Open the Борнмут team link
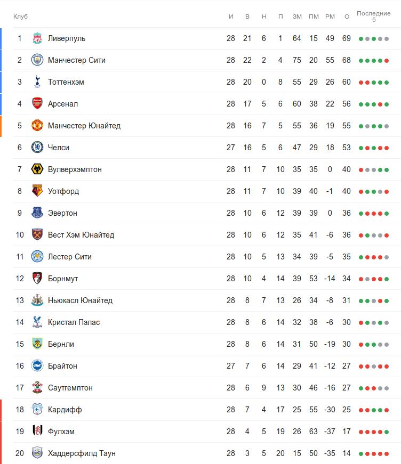 (63, 279)
